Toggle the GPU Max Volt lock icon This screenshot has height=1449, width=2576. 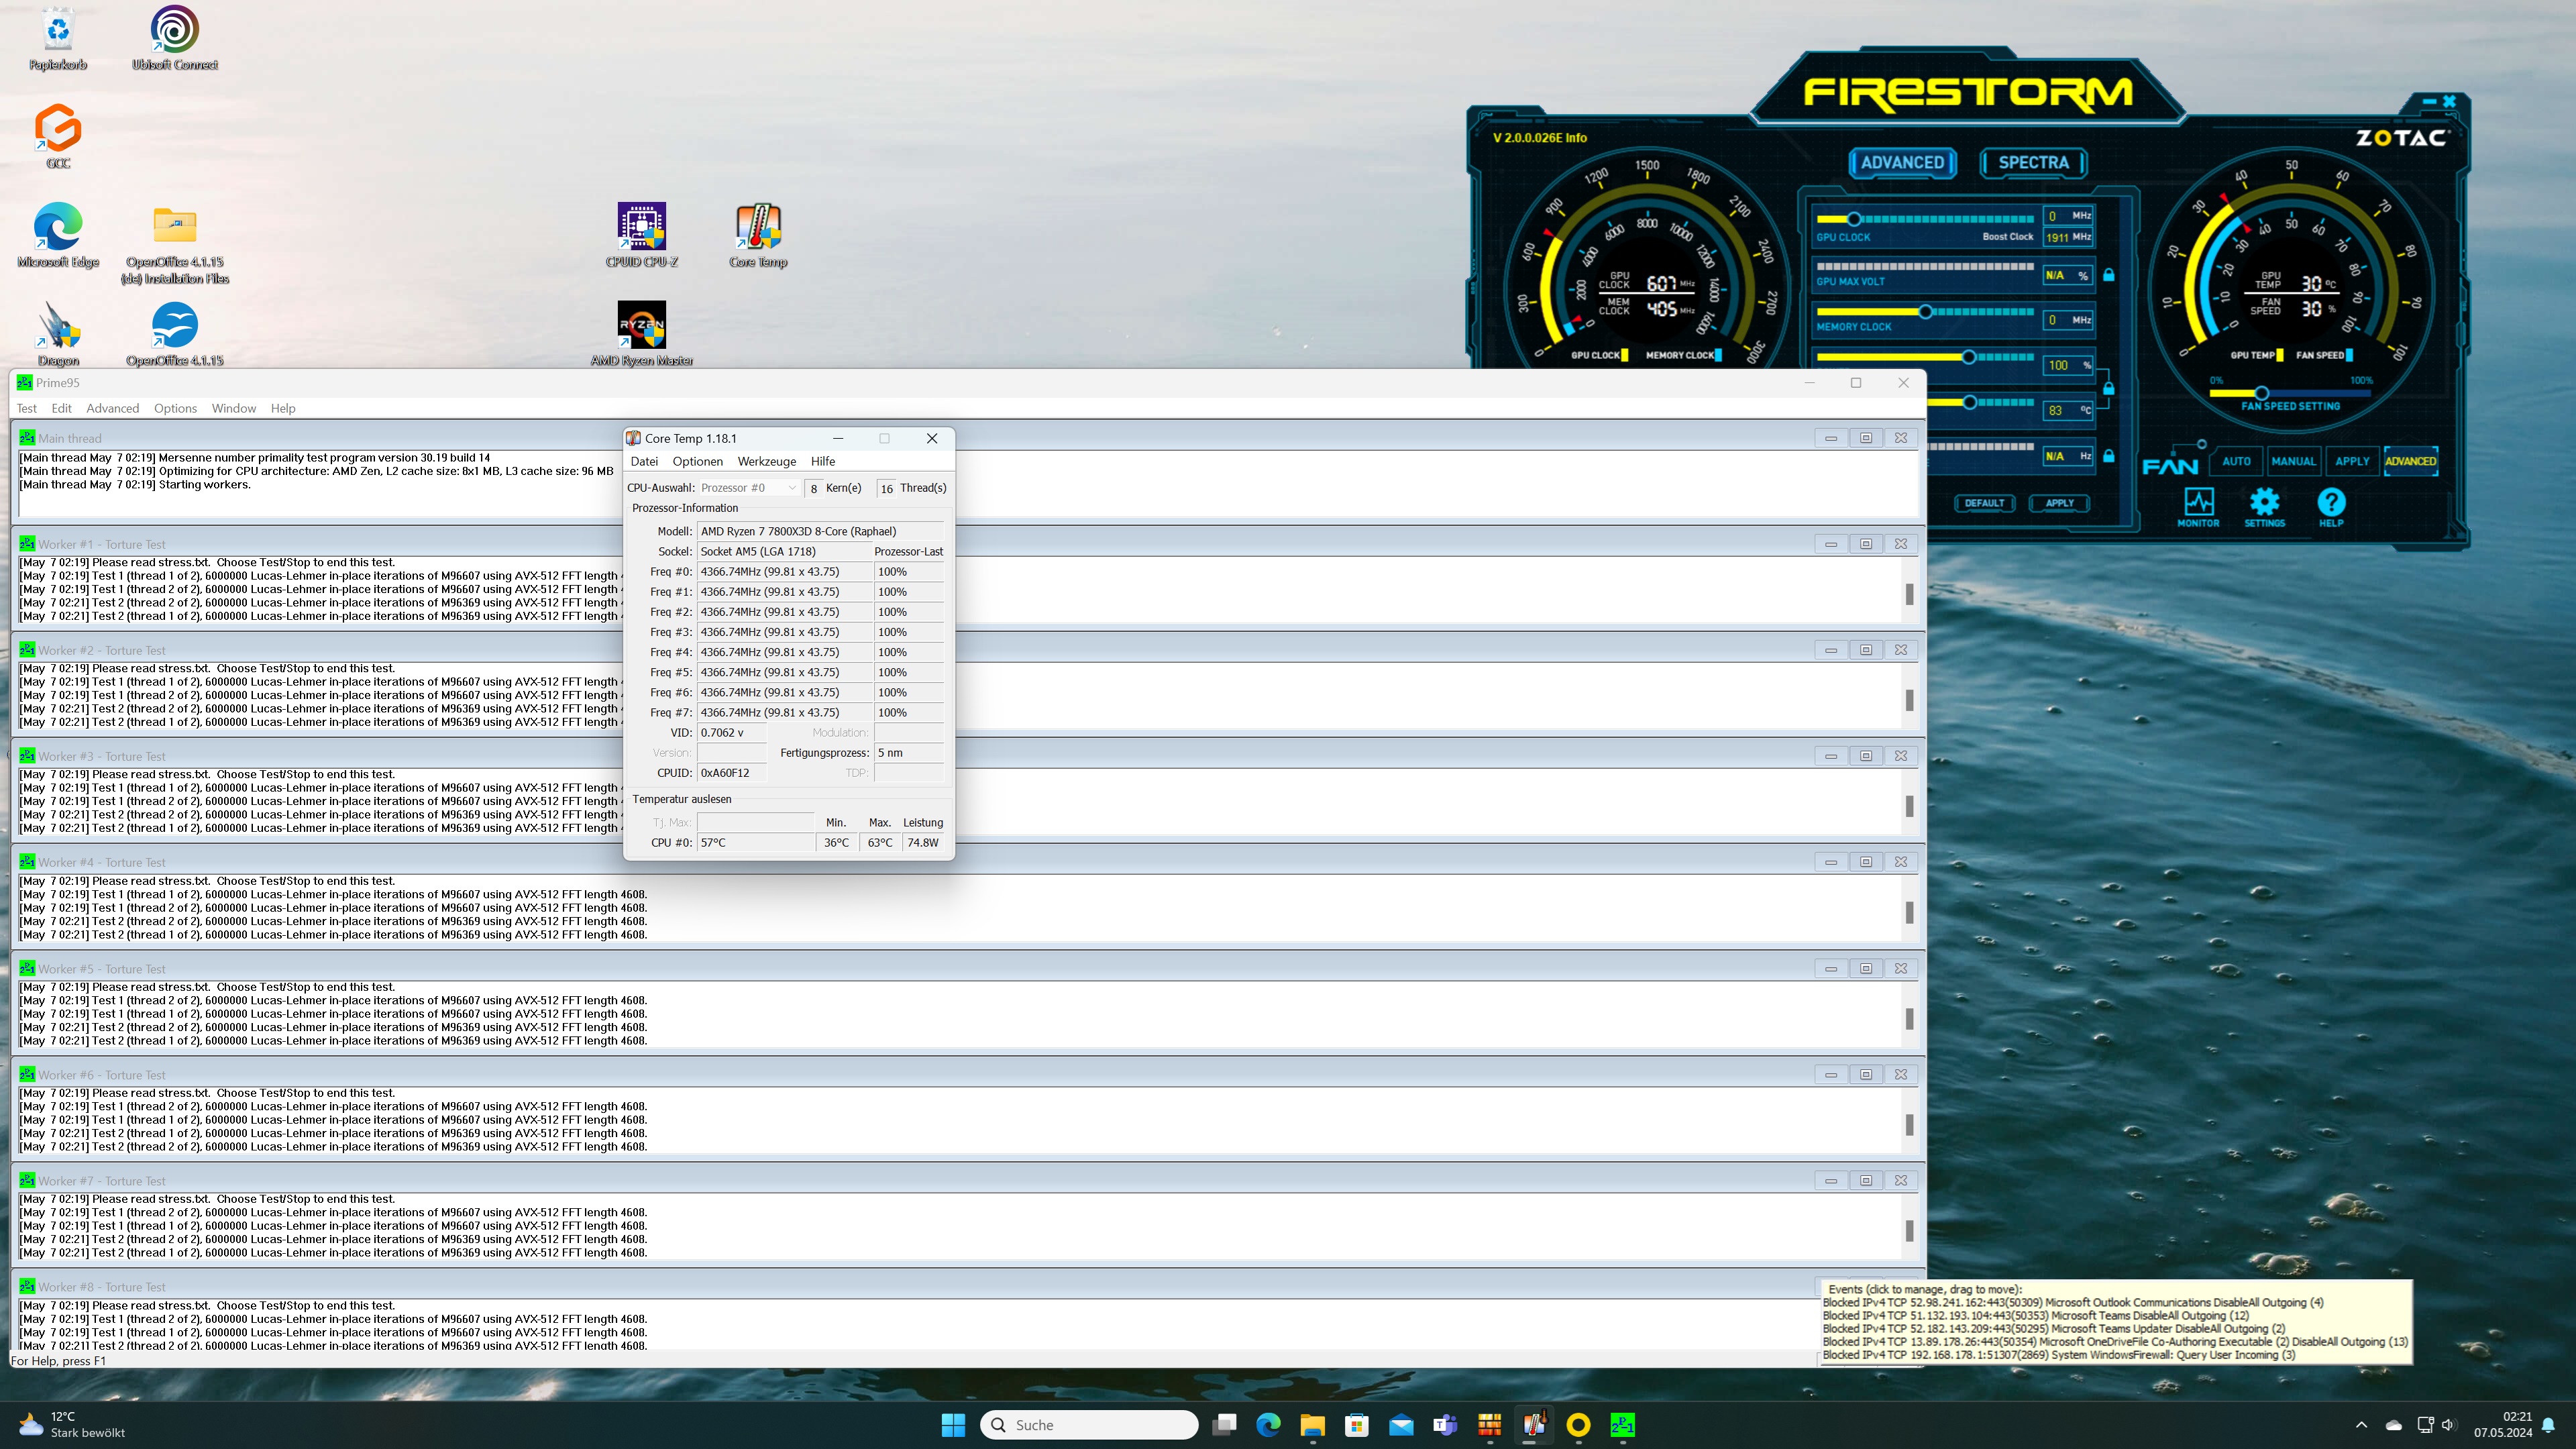[2109, 275]
